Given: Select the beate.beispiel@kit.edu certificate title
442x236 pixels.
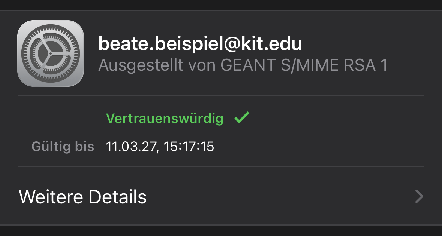Looking at the screenshot, I should [200, 45].
